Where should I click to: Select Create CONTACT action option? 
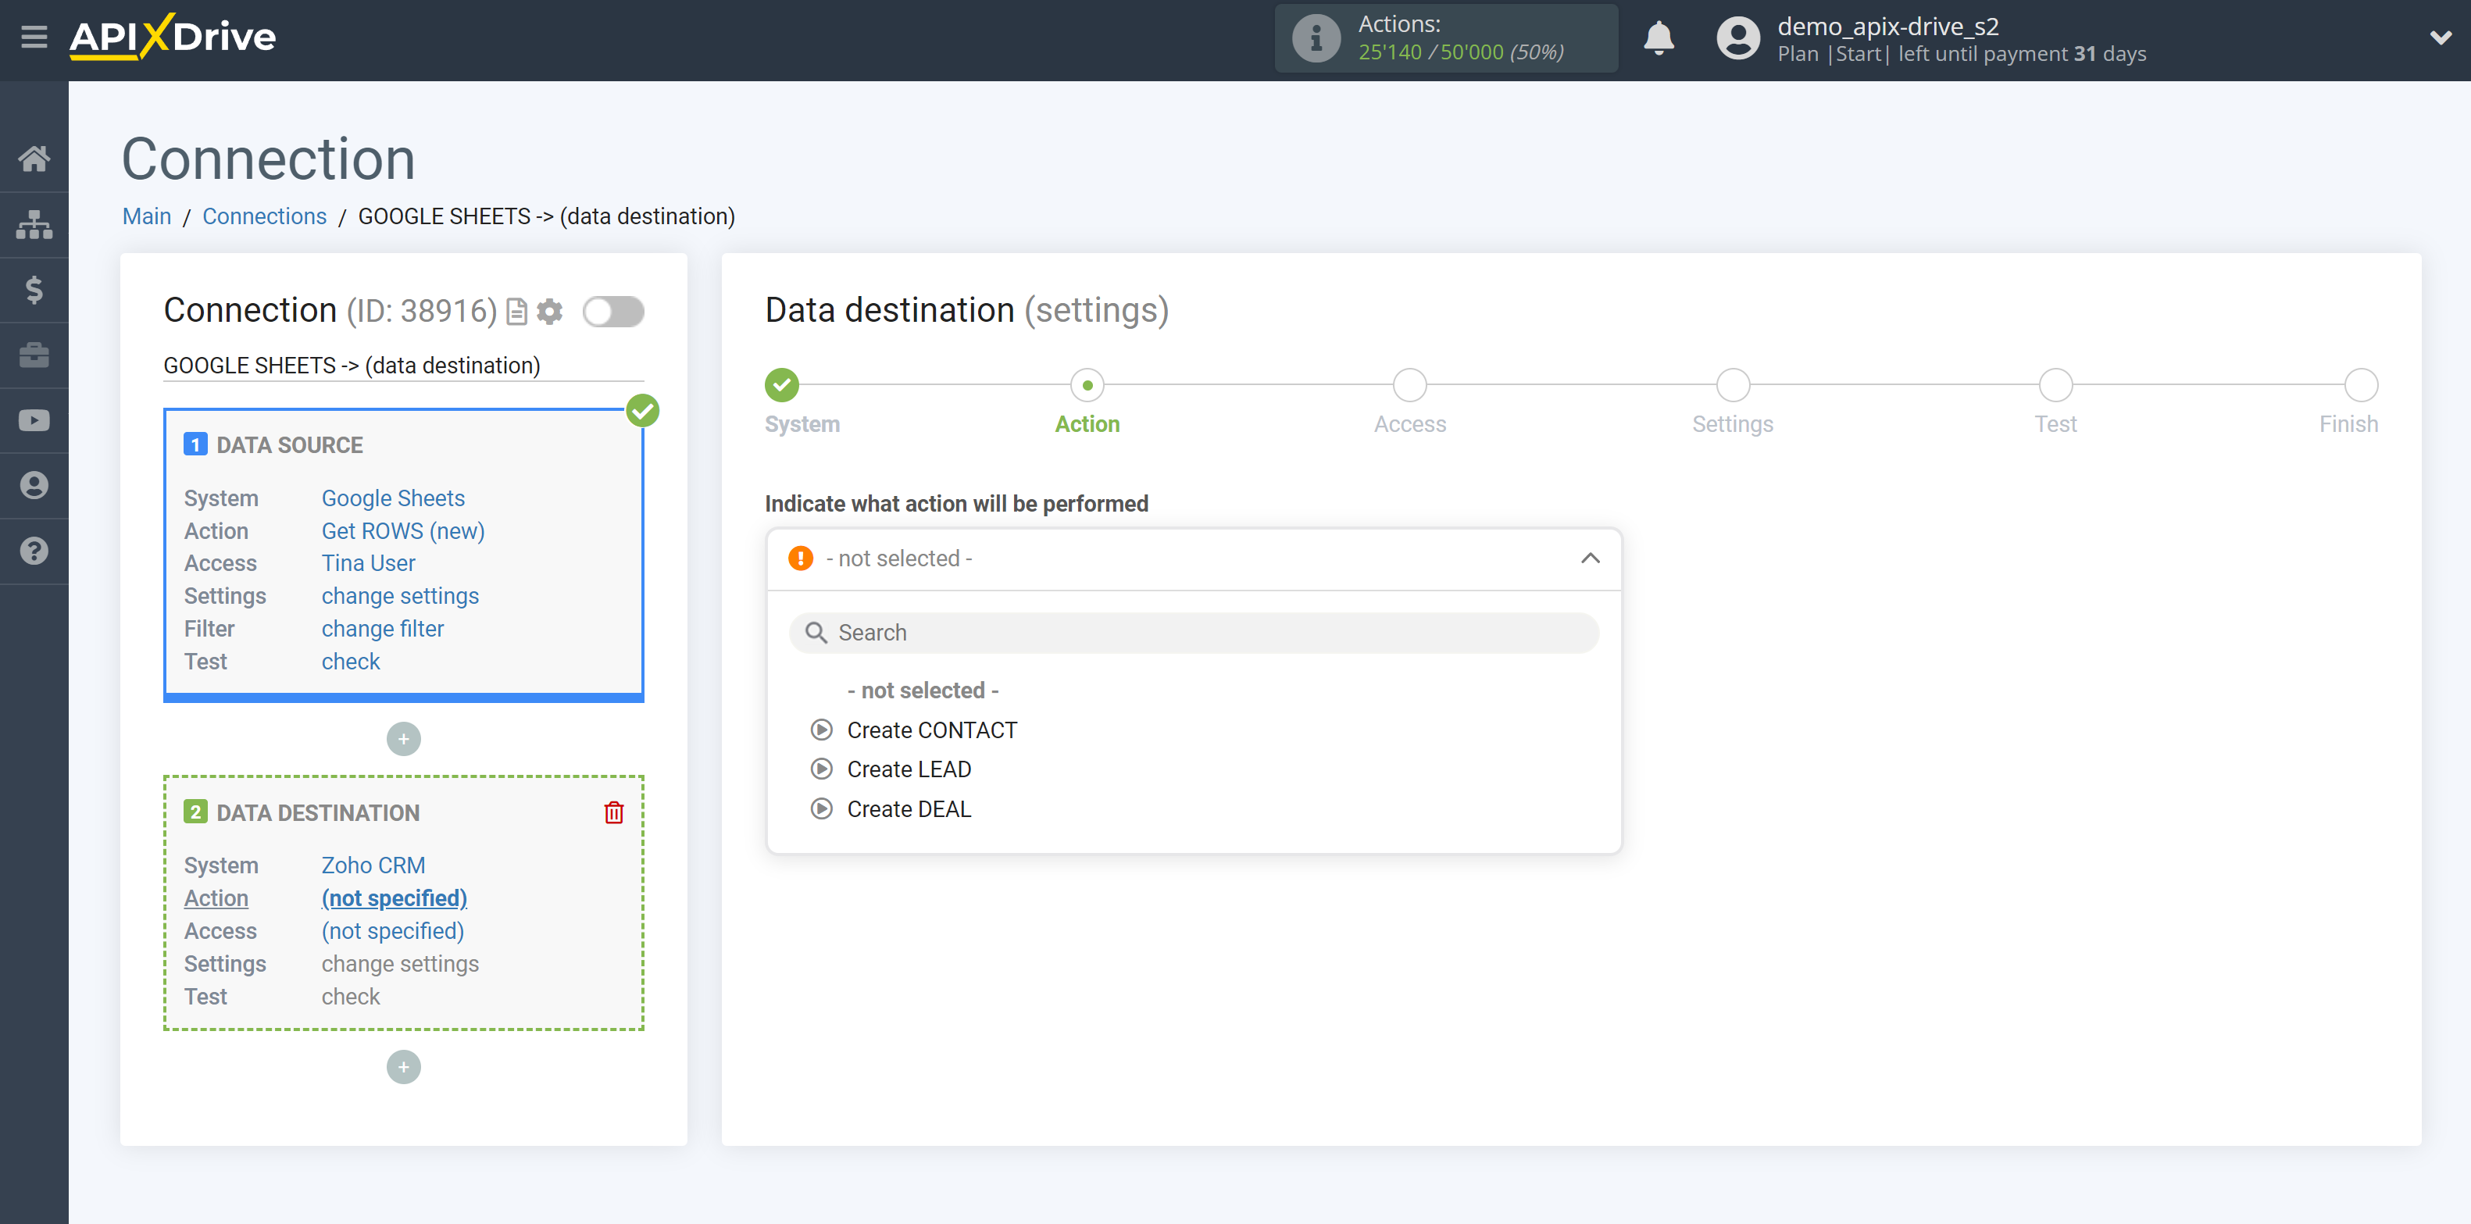[931, 730]
